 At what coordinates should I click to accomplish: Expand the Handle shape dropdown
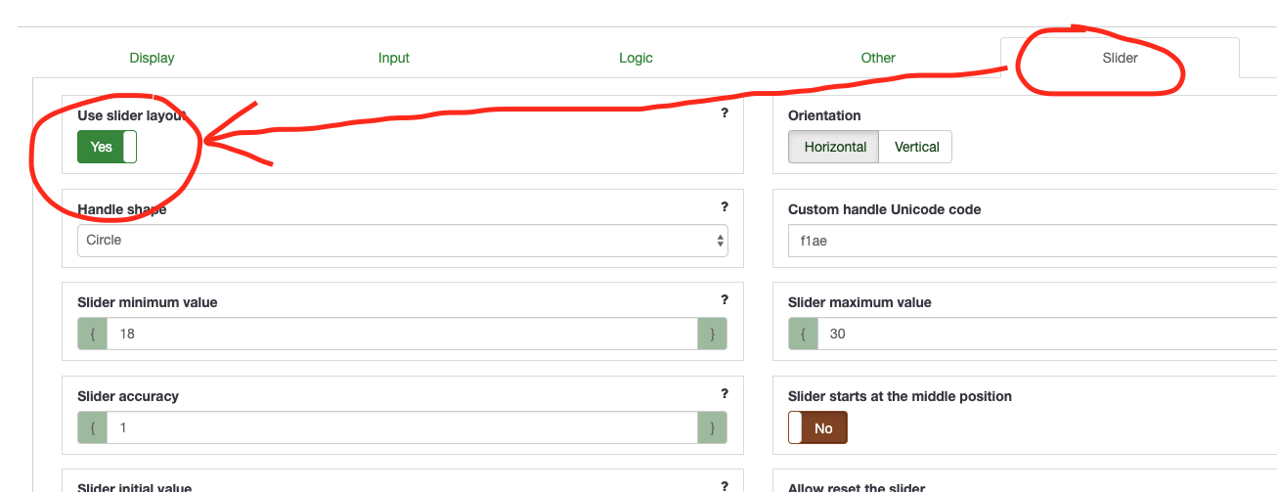(x=402, y=241)
